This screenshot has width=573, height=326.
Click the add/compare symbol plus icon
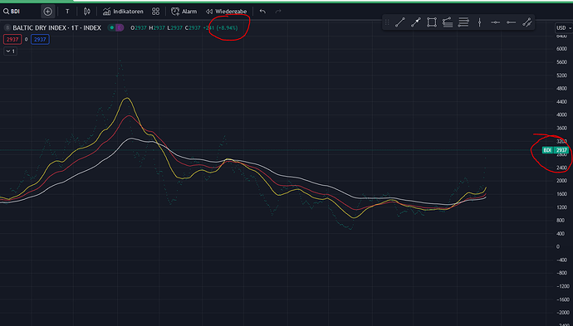pyautogui.click(x=47, y=12)
